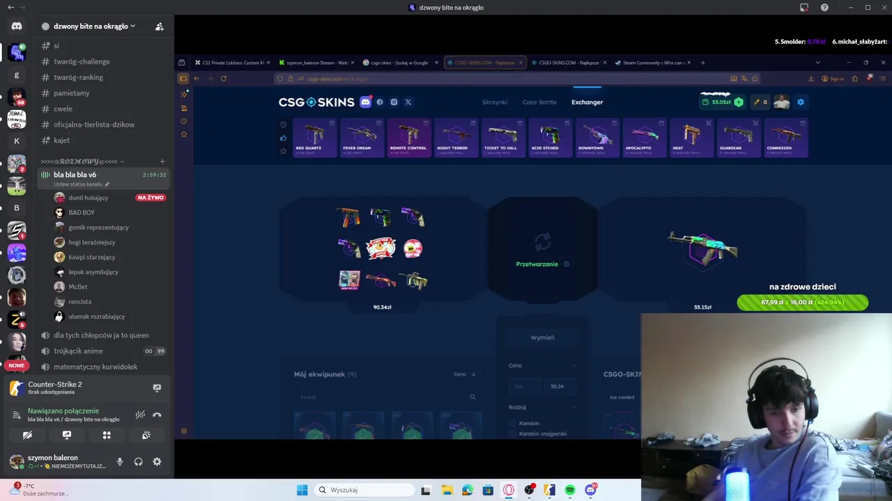Open site settings gear next to avatar

801,102
